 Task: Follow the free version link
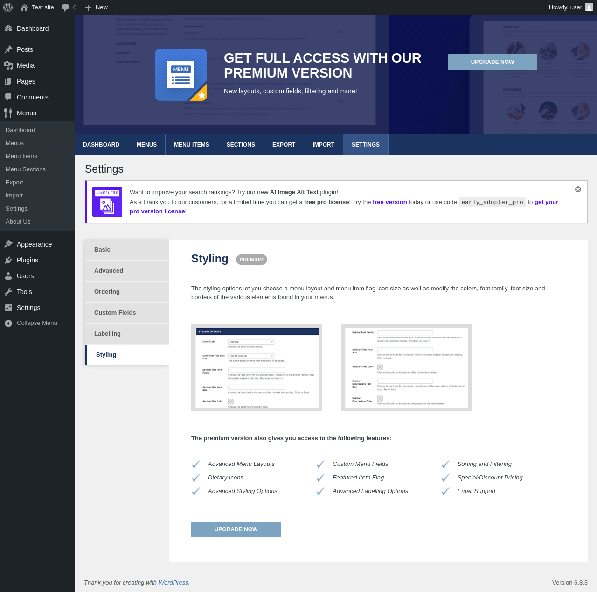click(390, 202)
